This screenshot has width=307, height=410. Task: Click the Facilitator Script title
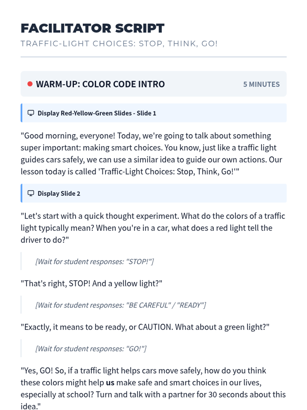92,28
